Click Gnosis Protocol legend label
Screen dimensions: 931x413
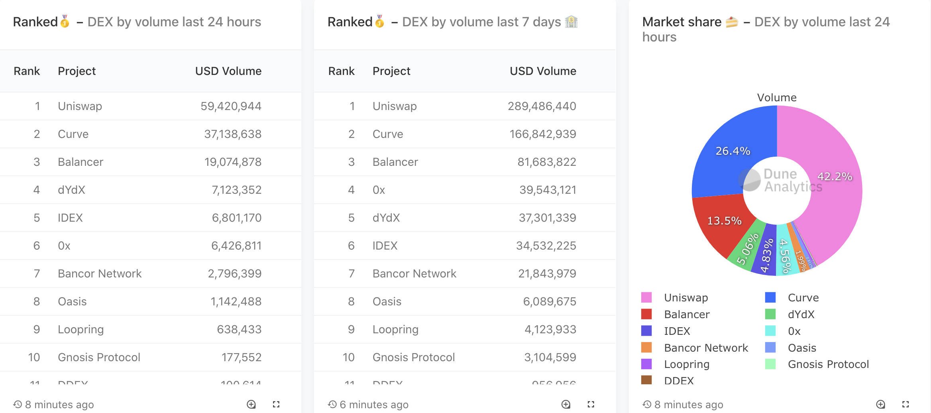[x=828, y=364]
